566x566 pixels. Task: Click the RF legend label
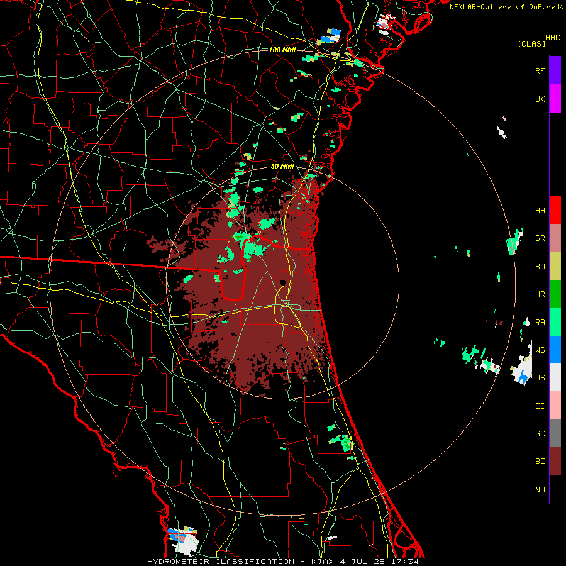click(x=540, y=70)
